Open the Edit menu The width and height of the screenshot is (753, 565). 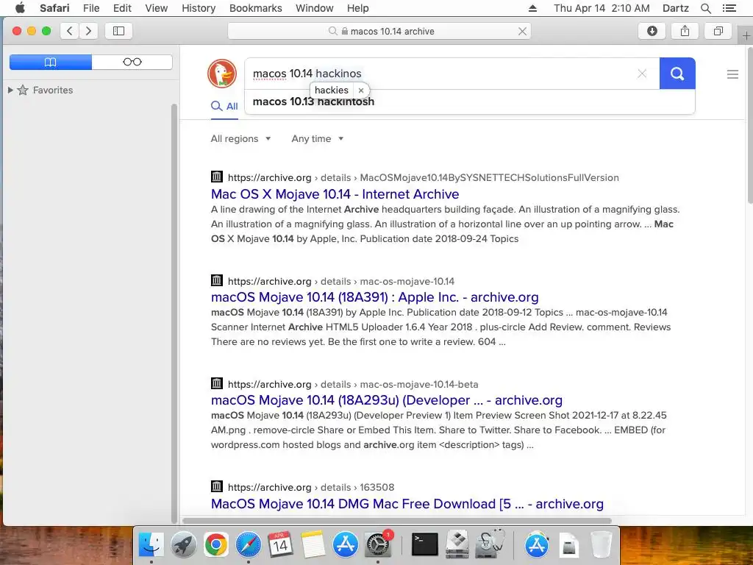(122, 8)
